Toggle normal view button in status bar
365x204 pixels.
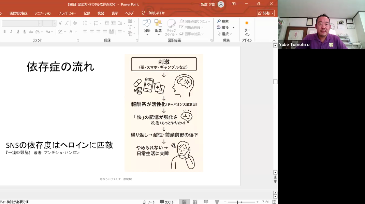point(184,202)
